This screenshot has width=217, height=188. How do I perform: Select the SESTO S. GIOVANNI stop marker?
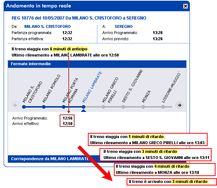point(123,107)
